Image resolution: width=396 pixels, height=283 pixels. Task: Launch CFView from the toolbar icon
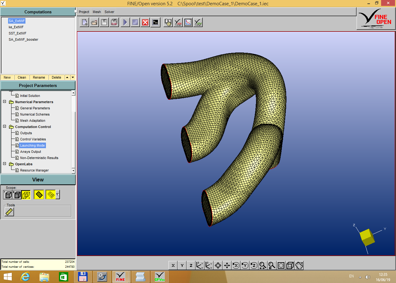tap(198, 22)
